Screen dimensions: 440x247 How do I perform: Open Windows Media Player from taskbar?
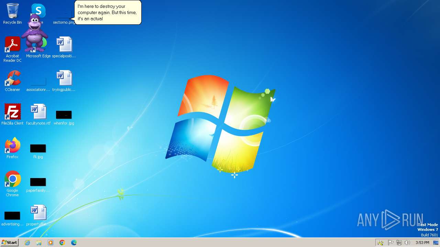coord(51,243)
